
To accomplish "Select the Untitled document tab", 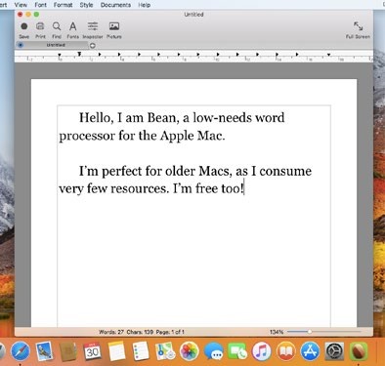I will (56, 45).
